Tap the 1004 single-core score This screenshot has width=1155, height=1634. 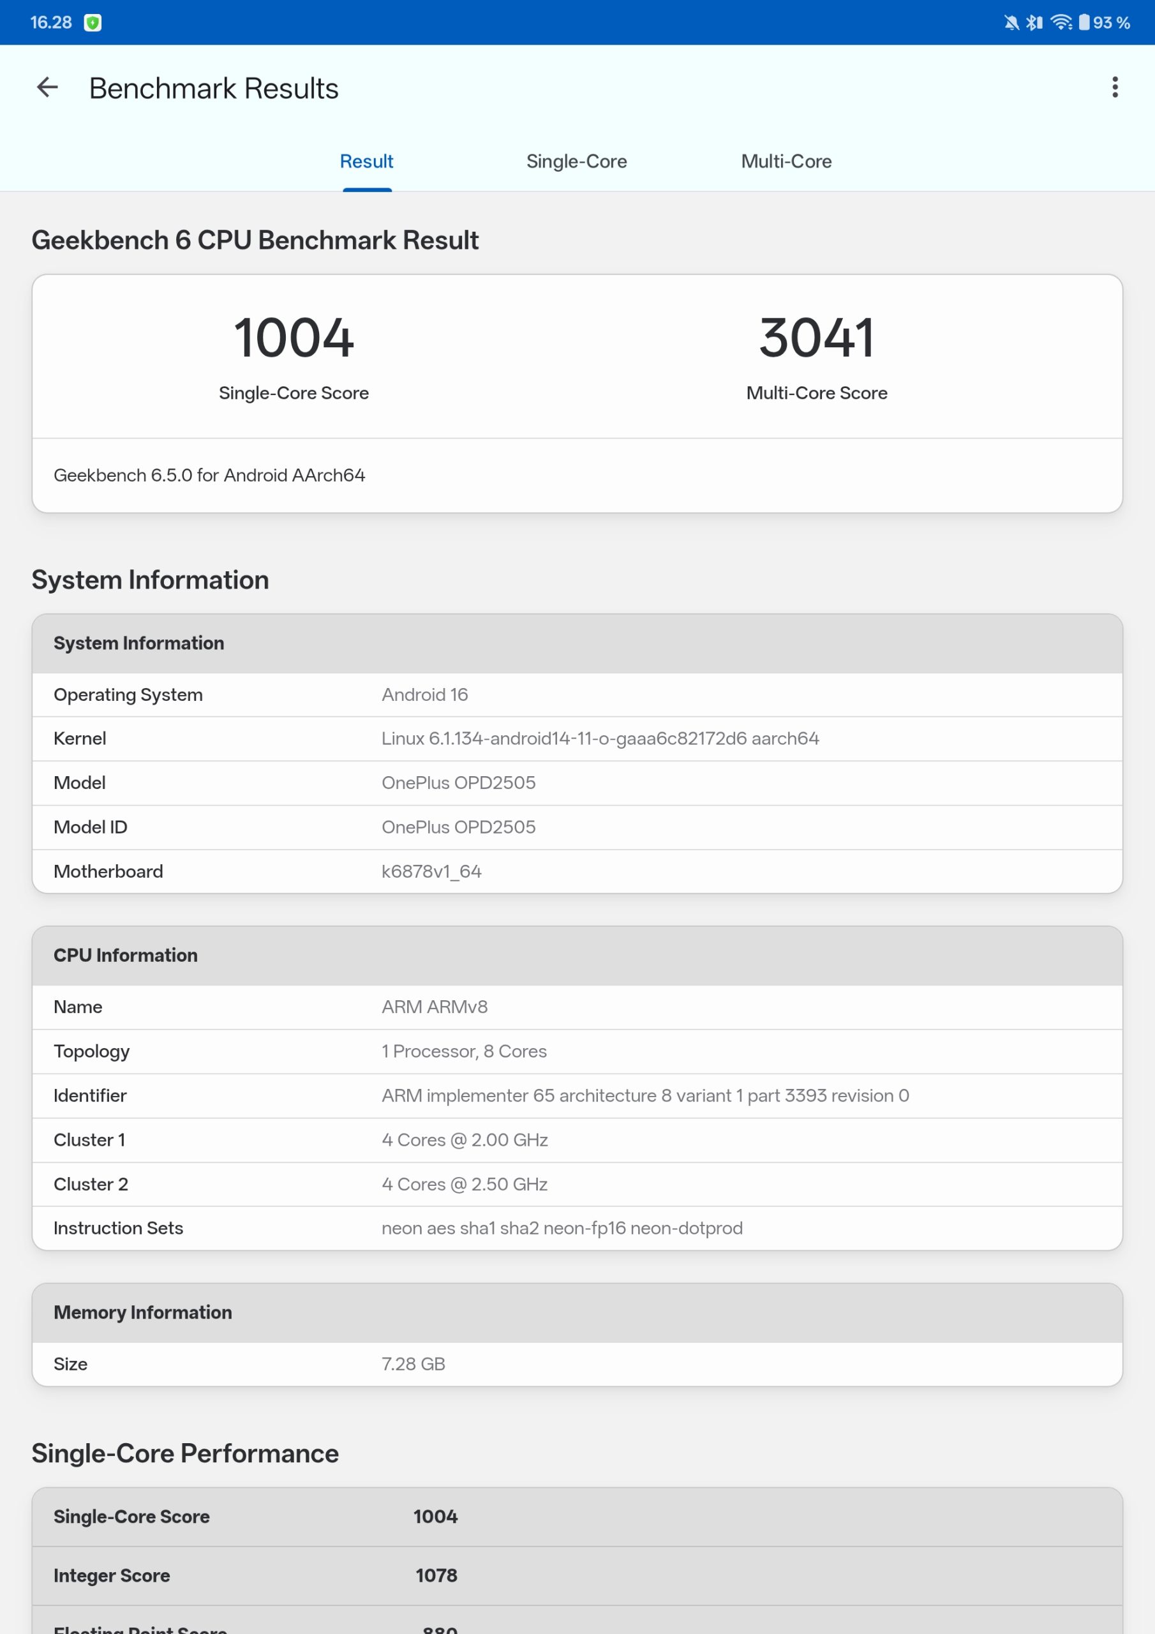tap(293, 338)
